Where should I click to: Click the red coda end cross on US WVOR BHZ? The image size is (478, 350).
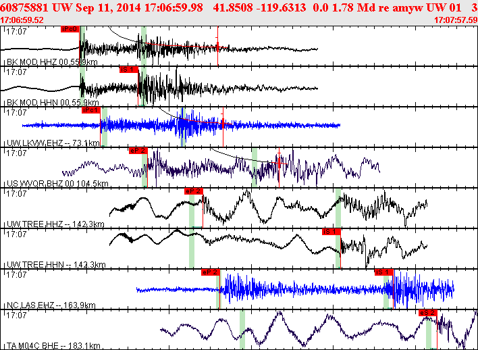pyautogui.click(x=279, y=164)
